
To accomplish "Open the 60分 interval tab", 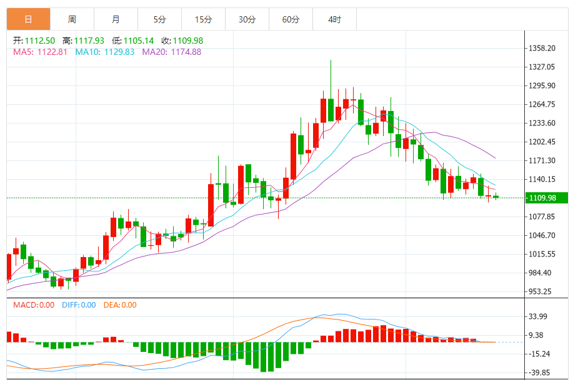I will [x=291, y=19].
